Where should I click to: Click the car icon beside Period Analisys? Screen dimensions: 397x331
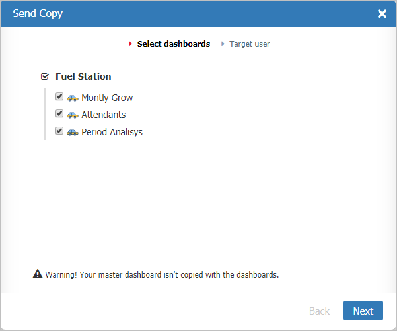[73, 132]
